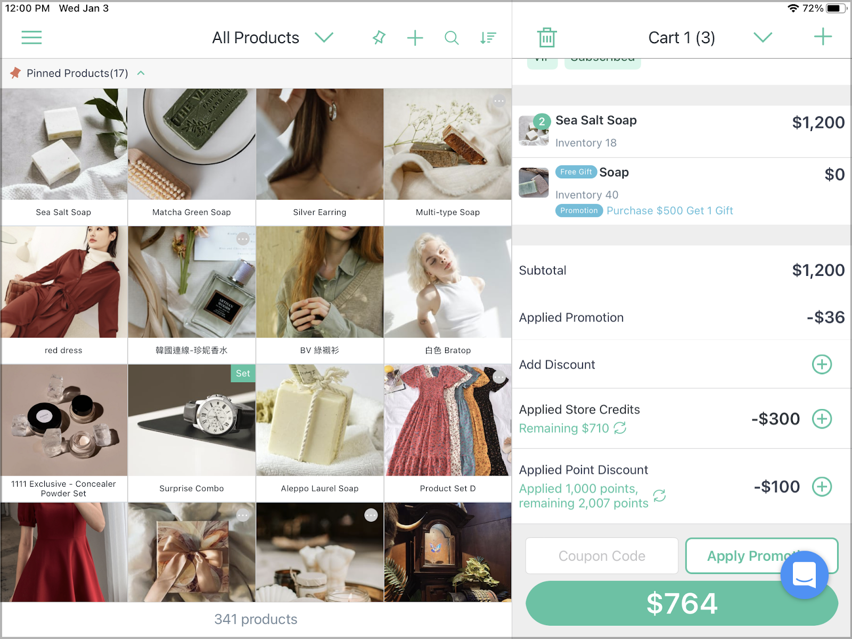Open options dots on Product Set D
Screen dimensions: 852x639
tap(499, 377)
